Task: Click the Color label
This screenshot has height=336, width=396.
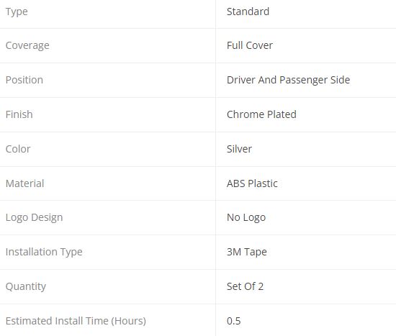Action: pos(18,149)
